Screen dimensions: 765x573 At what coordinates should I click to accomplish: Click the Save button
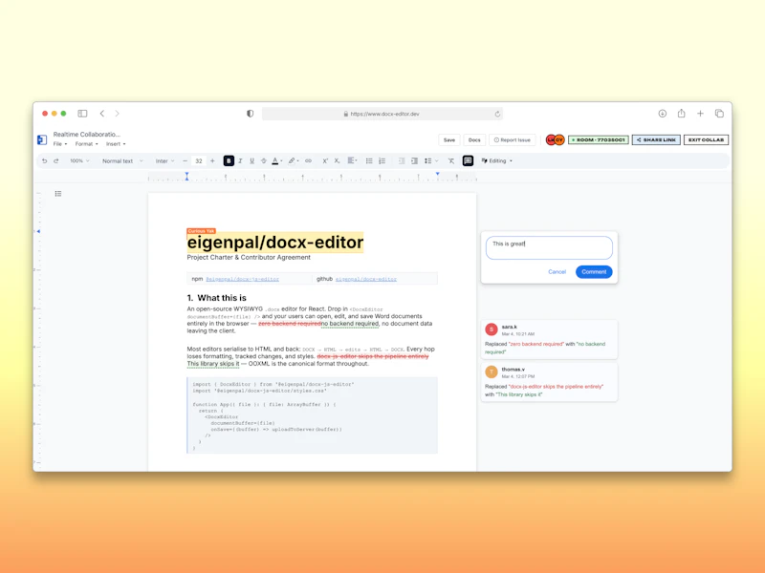(449, 139)
